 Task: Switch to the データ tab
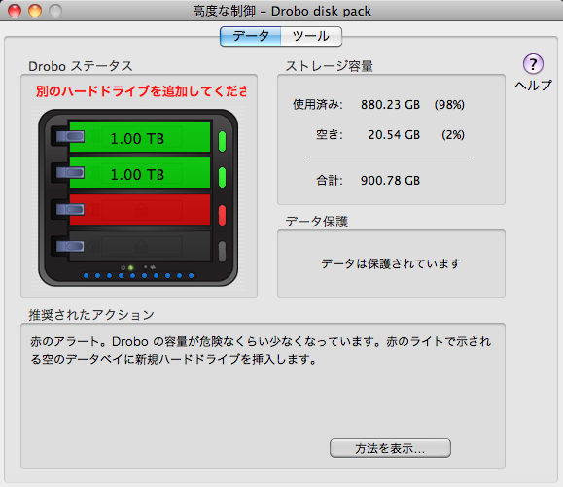point(251,36)
